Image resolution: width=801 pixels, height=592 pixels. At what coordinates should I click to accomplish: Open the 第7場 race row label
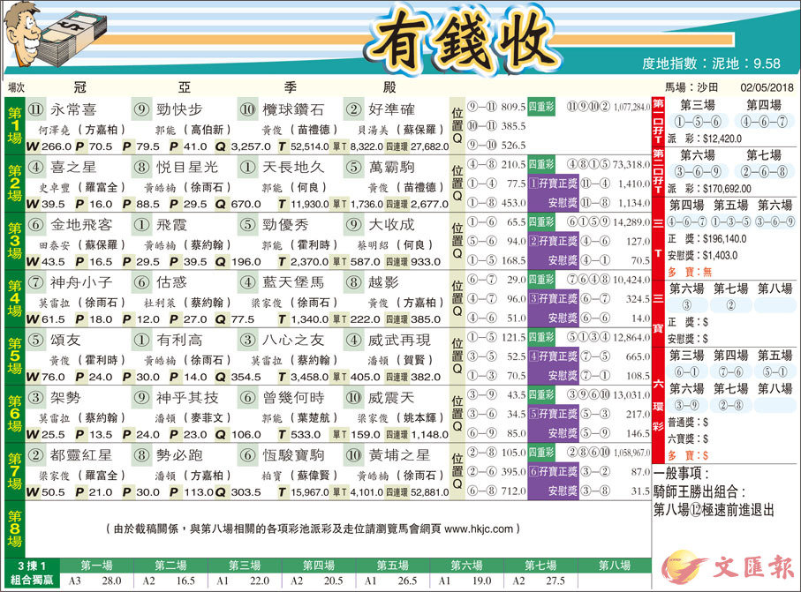pos(14,474)
